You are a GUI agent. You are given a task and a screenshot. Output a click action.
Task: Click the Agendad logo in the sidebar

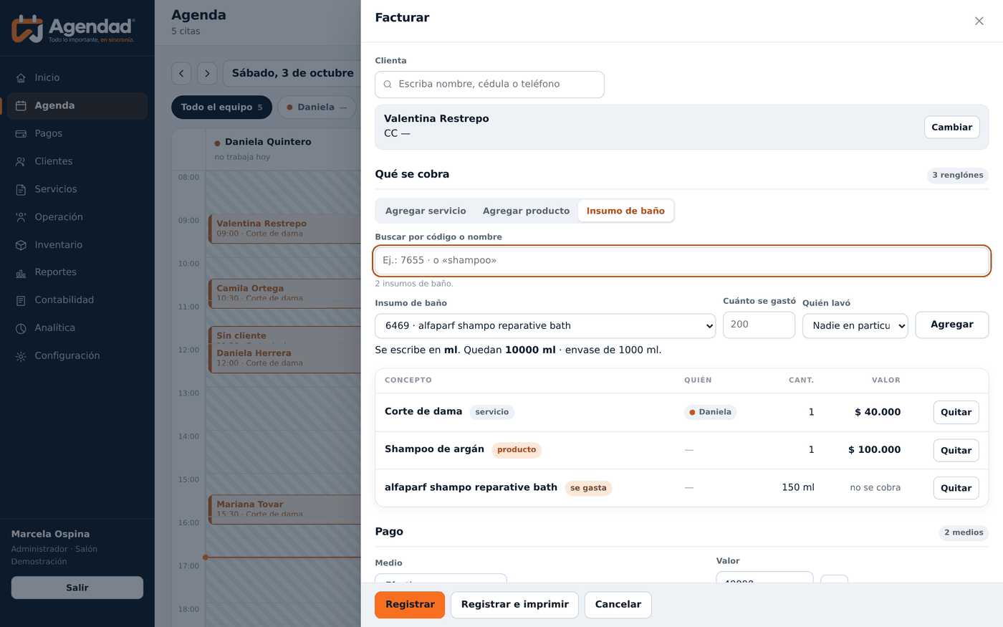[x=73, y=29]
